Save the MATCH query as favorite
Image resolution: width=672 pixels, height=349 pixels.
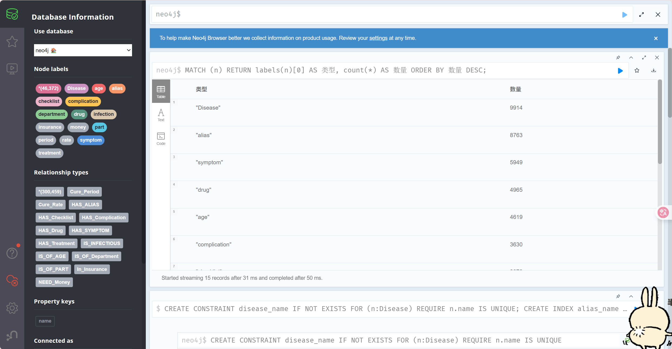click(x=637, y=71)
